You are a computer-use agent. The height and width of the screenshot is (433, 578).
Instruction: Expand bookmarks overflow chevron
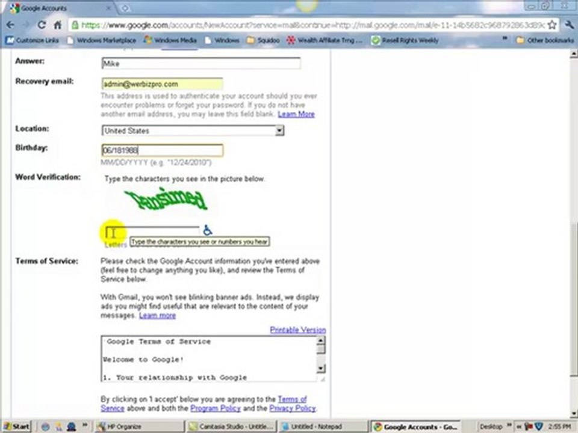point(505,38)
